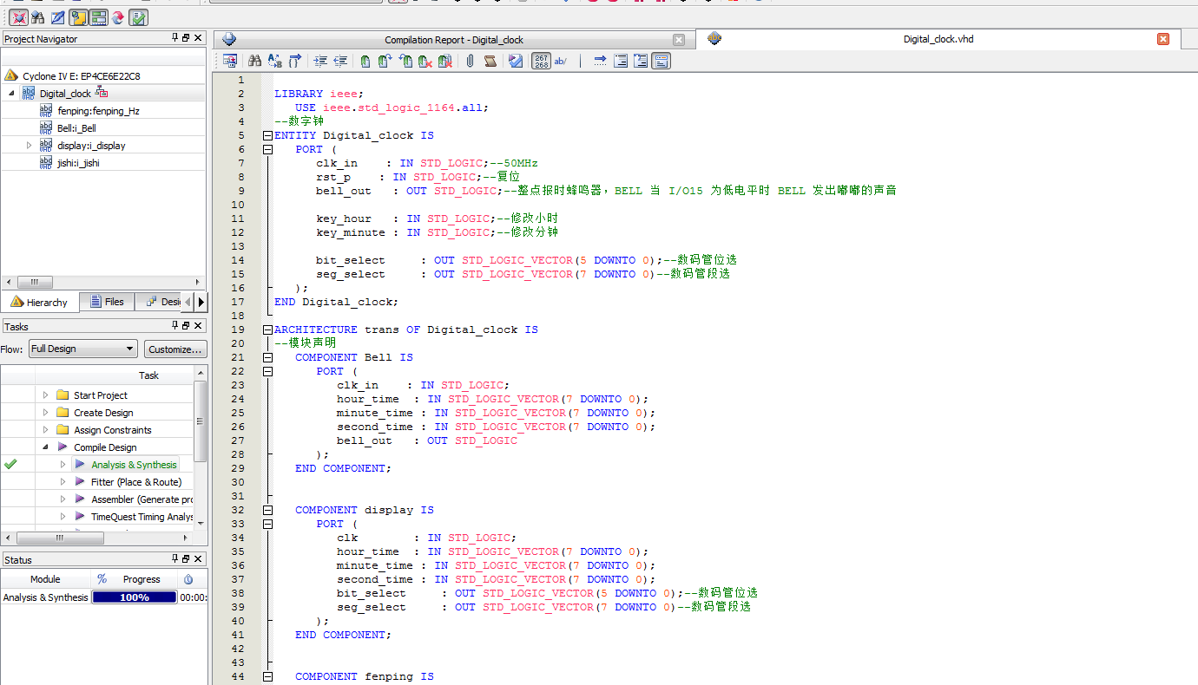
Task: Open the scroll-shaped template icon
Action: pos(490,61)
